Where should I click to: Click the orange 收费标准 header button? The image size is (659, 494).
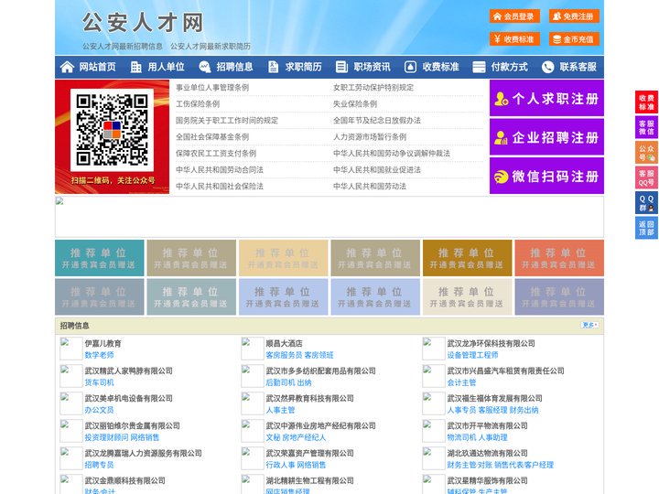tap(514, 39)
